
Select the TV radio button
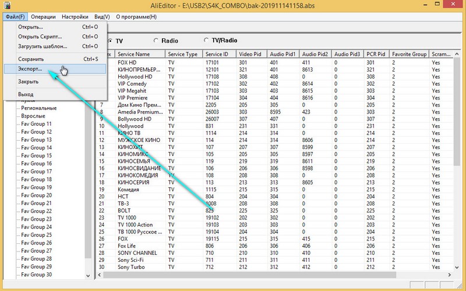click(x=110, y=41)
